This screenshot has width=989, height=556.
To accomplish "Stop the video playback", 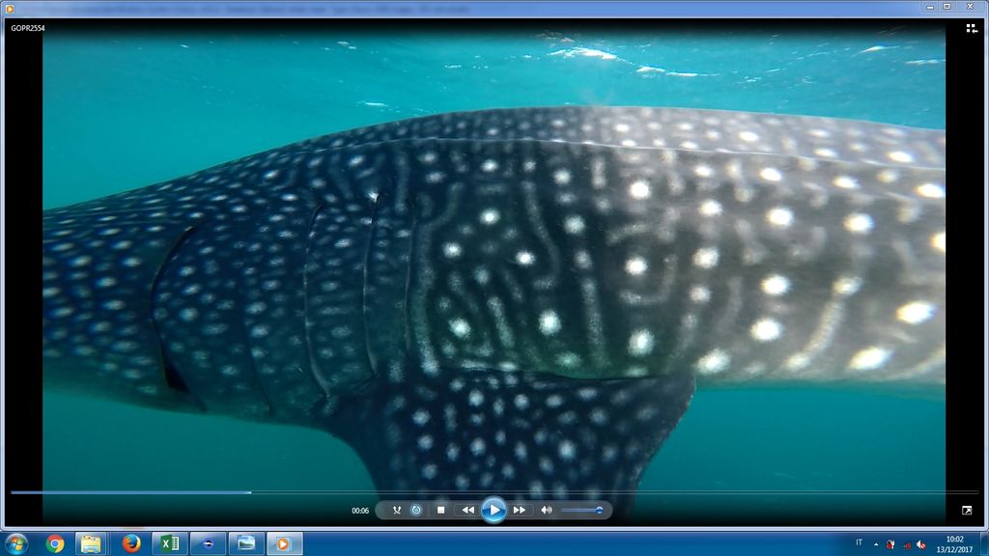I will coord(440,510).
